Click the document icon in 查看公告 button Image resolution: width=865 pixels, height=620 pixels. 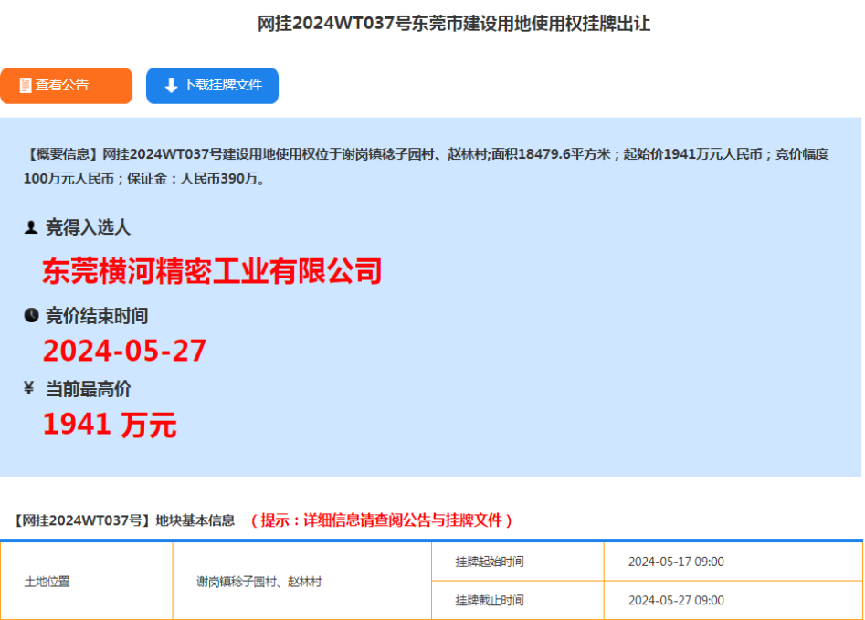[x=25, y=85]
